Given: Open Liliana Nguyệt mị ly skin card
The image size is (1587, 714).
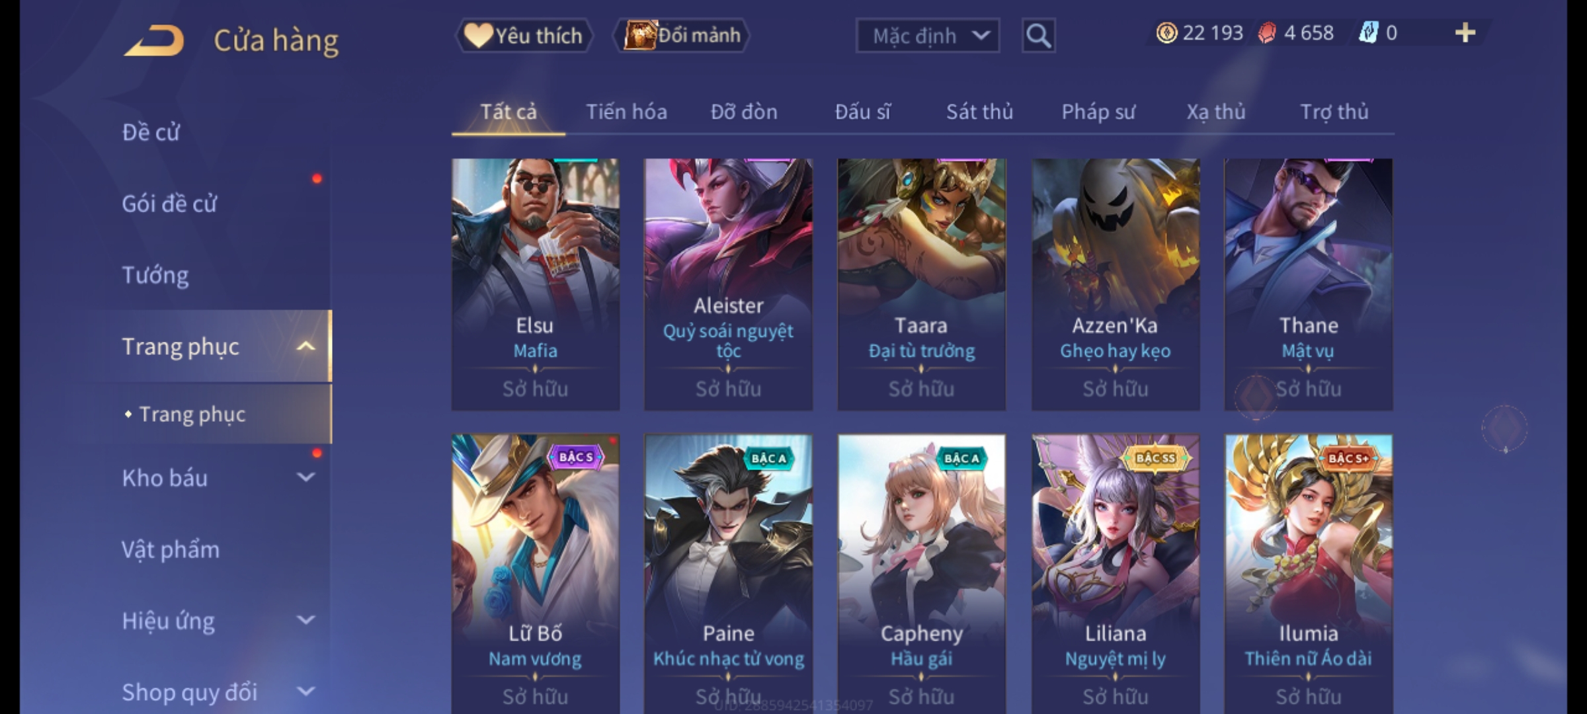Looking at the screenshot, I should (1116, 574).
